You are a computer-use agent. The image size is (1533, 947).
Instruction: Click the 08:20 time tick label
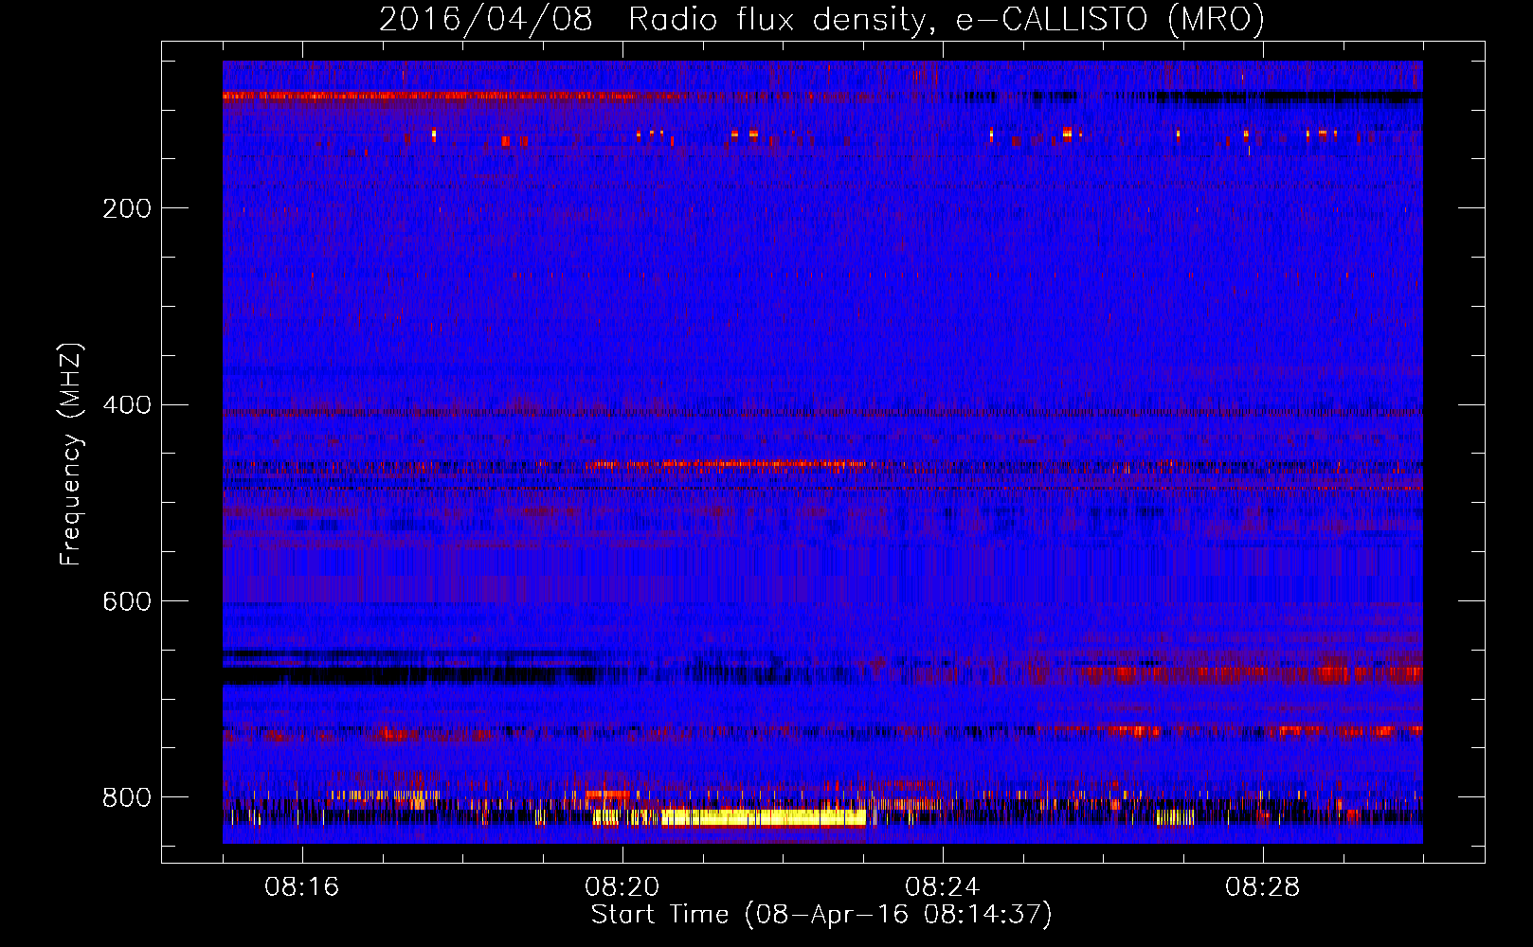(622, 887)
